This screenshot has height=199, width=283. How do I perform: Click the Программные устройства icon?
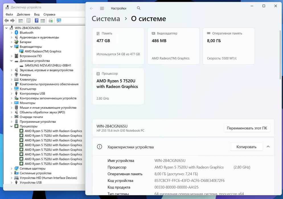click(17, 121)
